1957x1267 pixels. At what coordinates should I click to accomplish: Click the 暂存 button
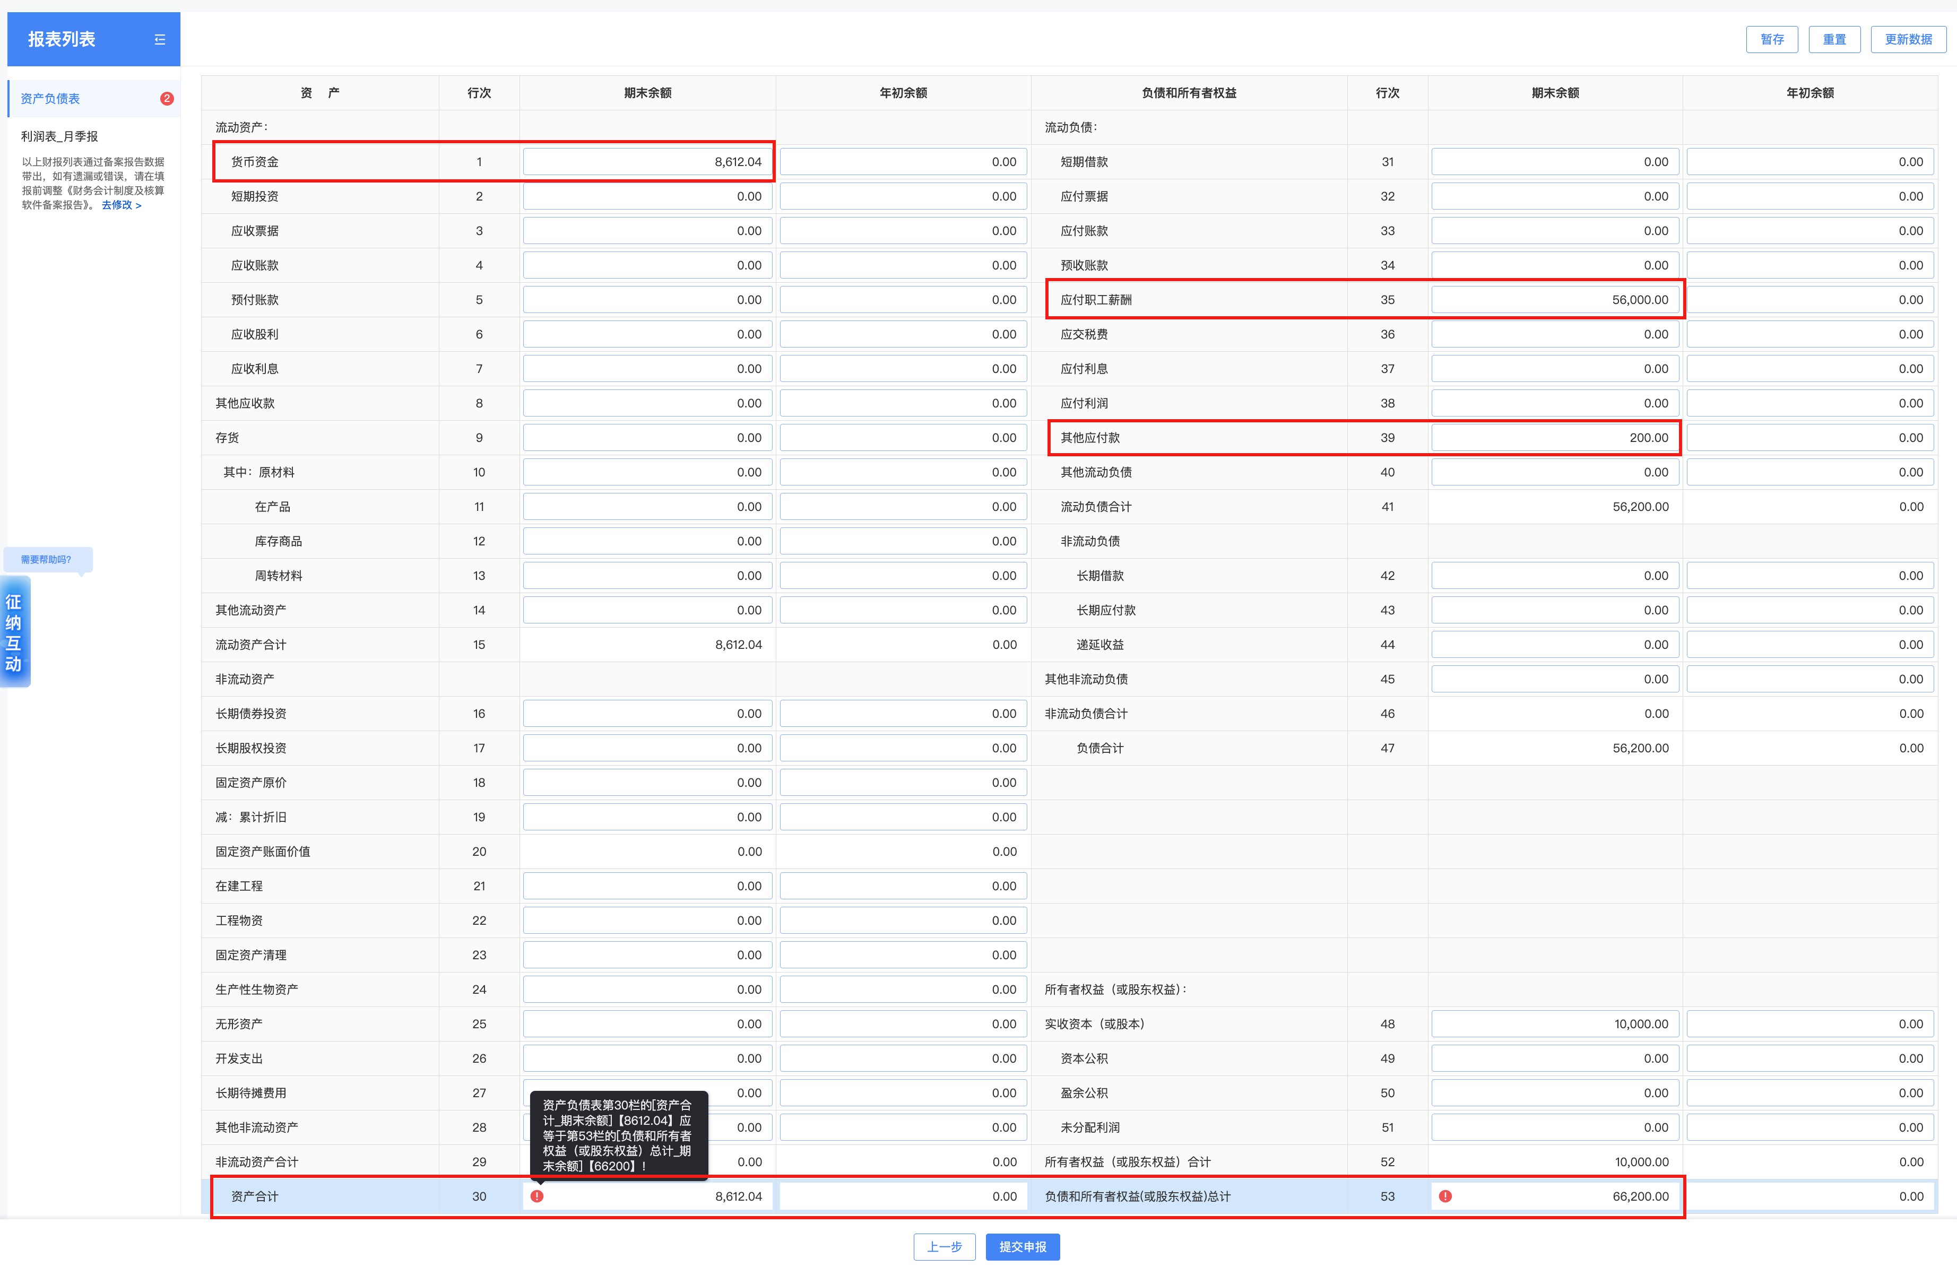coord(1771,39)
